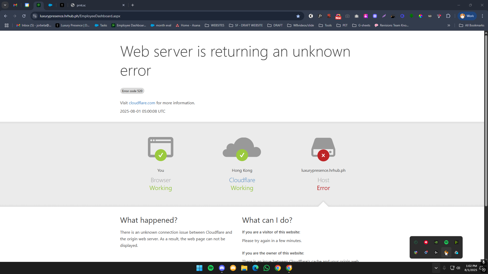
Task: View site information in the address bar
Action: tap(35, 16)
